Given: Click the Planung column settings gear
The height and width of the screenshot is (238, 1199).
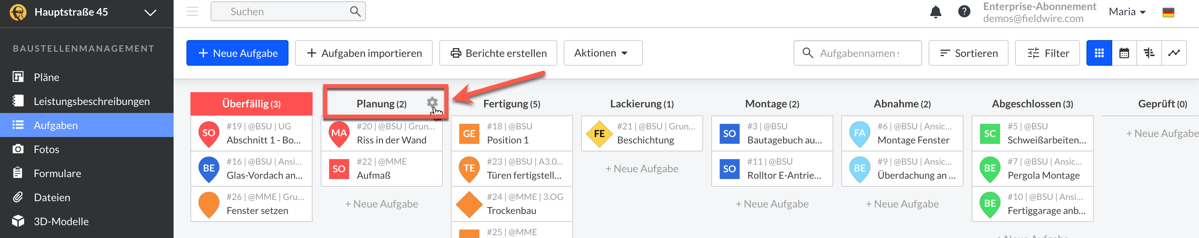Looking at the screenshot, I should coord(432,103).
